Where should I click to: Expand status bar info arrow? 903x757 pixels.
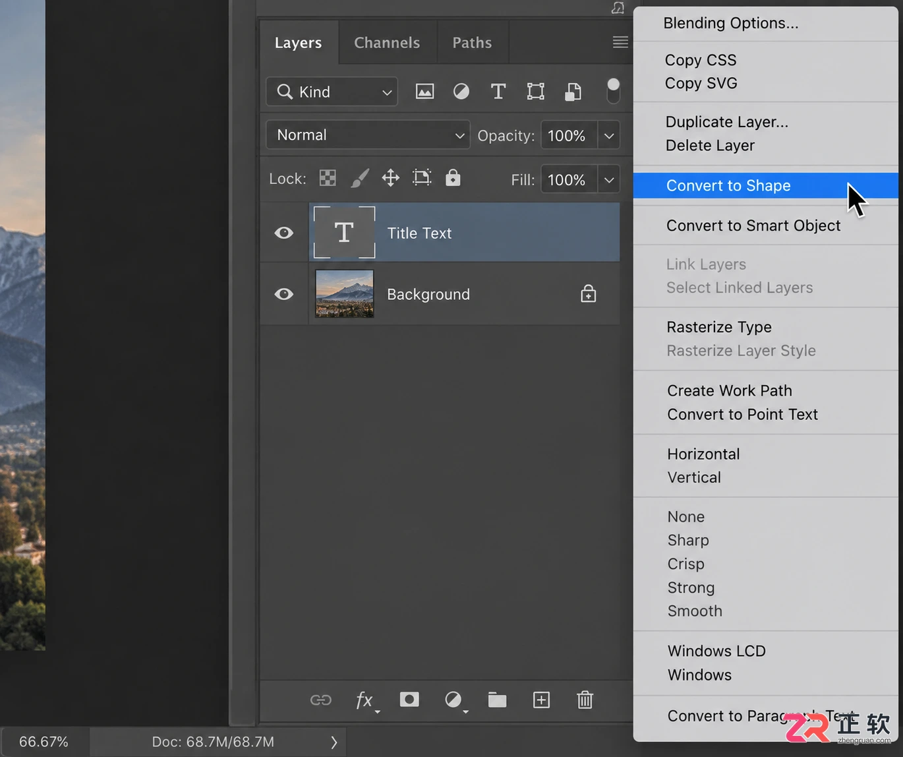(x=334, y=742)
